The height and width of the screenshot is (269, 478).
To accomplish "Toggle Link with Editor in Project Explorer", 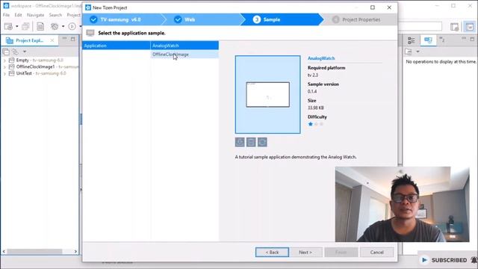I will pos(15,52).
